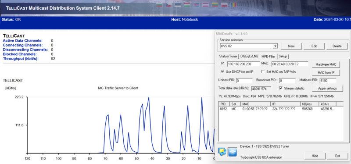Click the Apply settings button

pyautogui.click(x=327, y=89)
